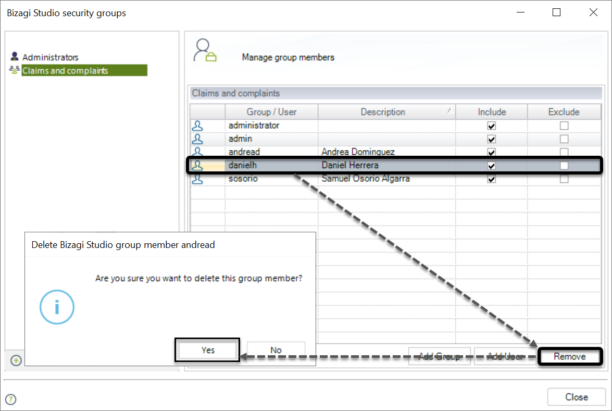
Task: Click the admin row user icon
Action: click(x=197, y=139)
